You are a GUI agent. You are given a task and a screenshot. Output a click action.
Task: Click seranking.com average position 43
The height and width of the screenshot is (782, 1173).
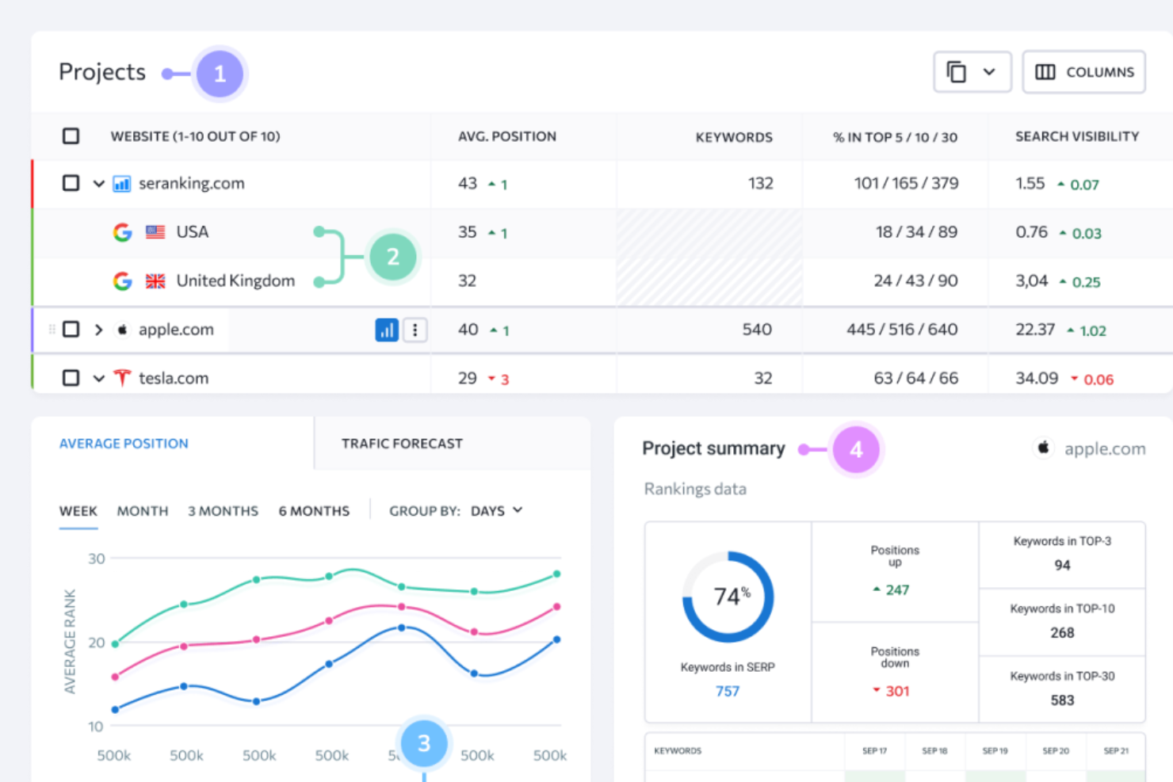[468, 184]
